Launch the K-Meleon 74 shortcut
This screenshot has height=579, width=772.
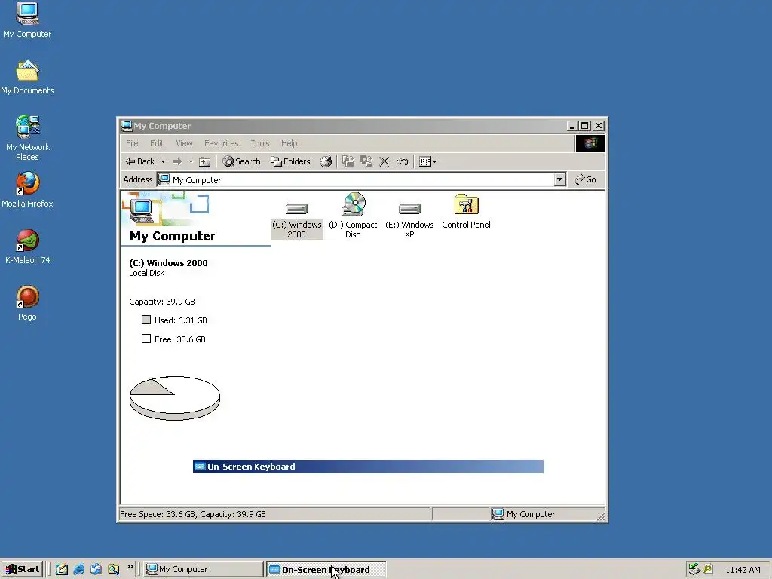point(27,247)
